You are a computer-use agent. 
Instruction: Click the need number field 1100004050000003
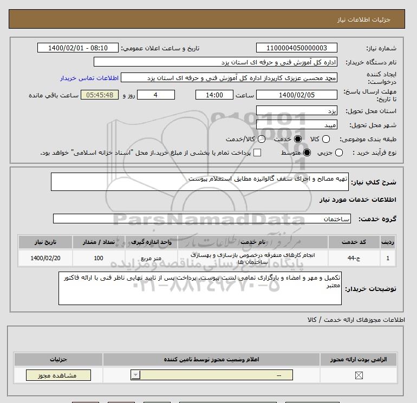pos(297,48)
